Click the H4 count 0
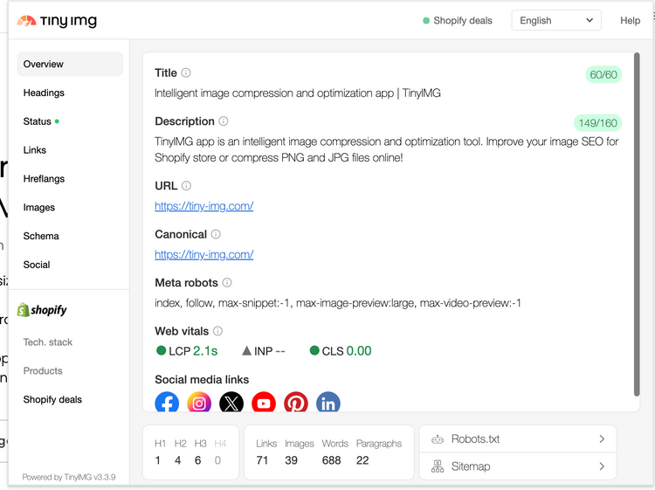The image size is (655, 490). coord(217,460)
